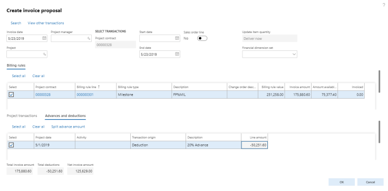Click the Billing rules grid scrollbar
Screen dimensions: 388x191
(x=380, y=81)
